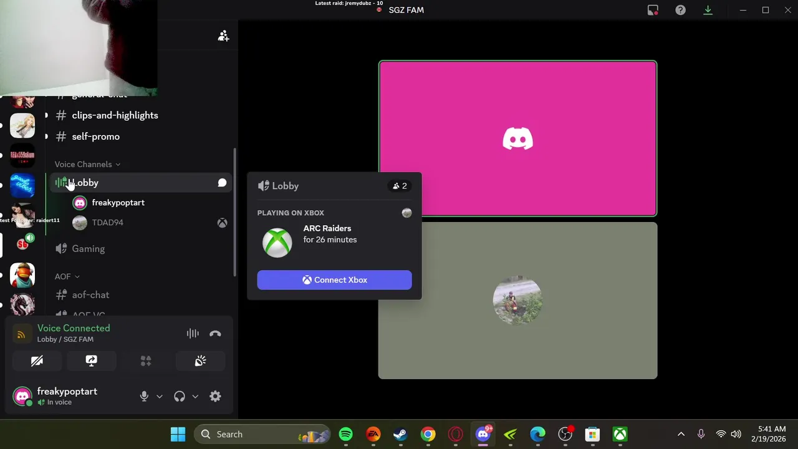798x449 pixels.
Task: Select the pink freakypoptart video tile
Action: point(517,138)
